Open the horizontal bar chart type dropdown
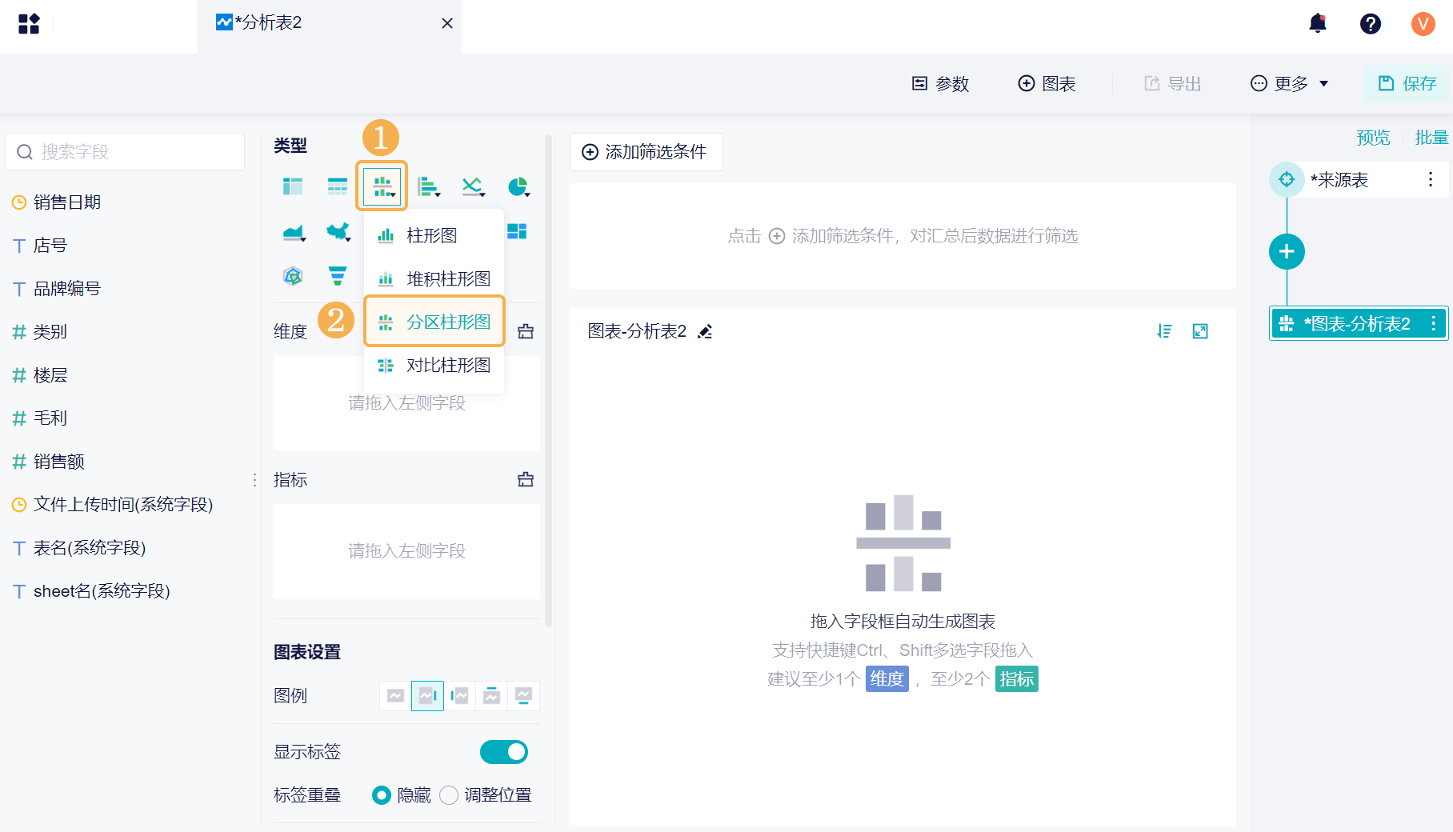Image resolution: width=1453 pixels, height=832 pixels. [428, 186]
